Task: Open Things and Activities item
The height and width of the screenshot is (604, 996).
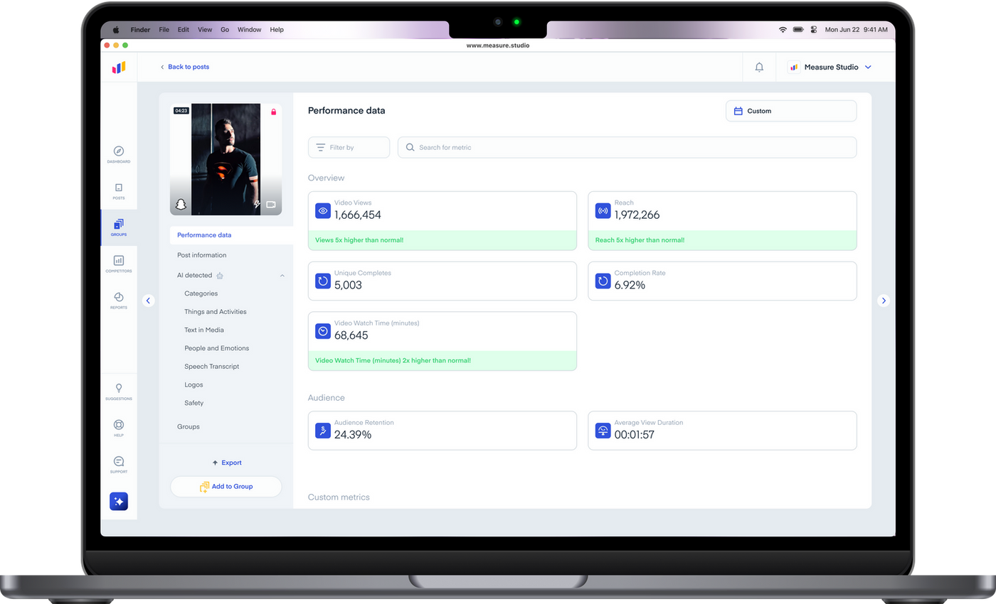Action: pyautogui.click(x=216, y=312)
